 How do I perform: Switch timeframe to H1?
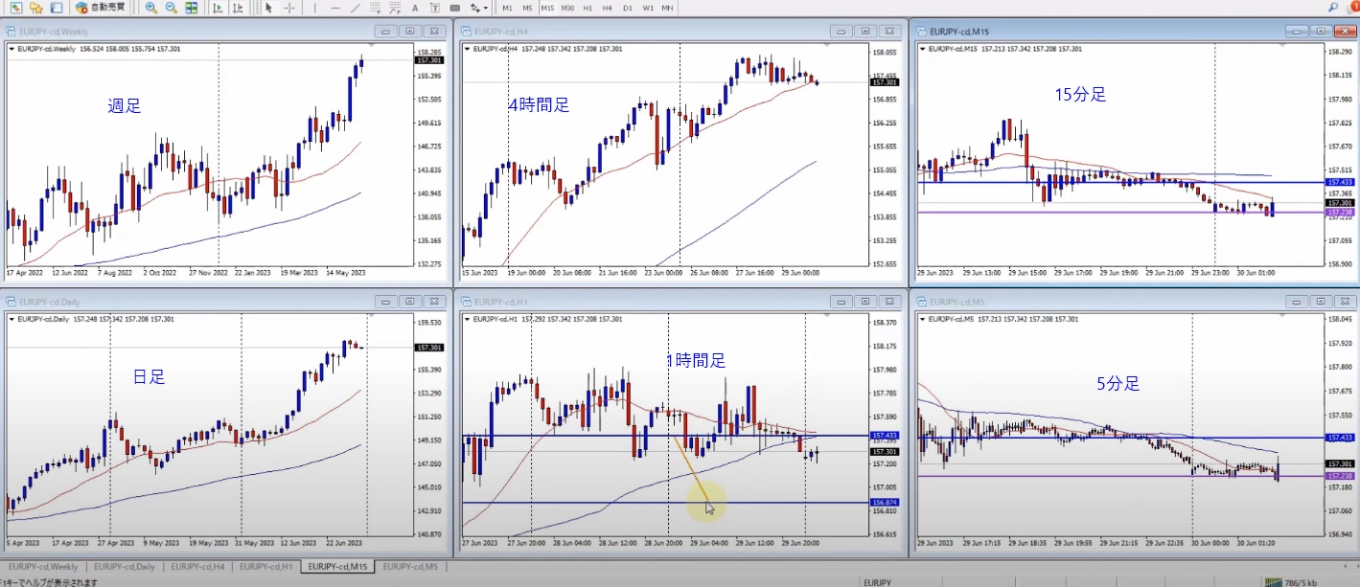point(588,8)
